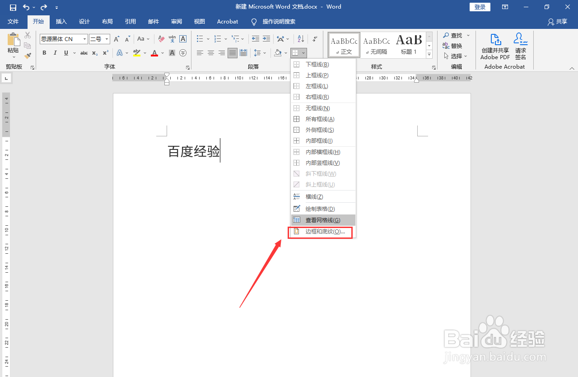Open the File tab

[13, 22]
